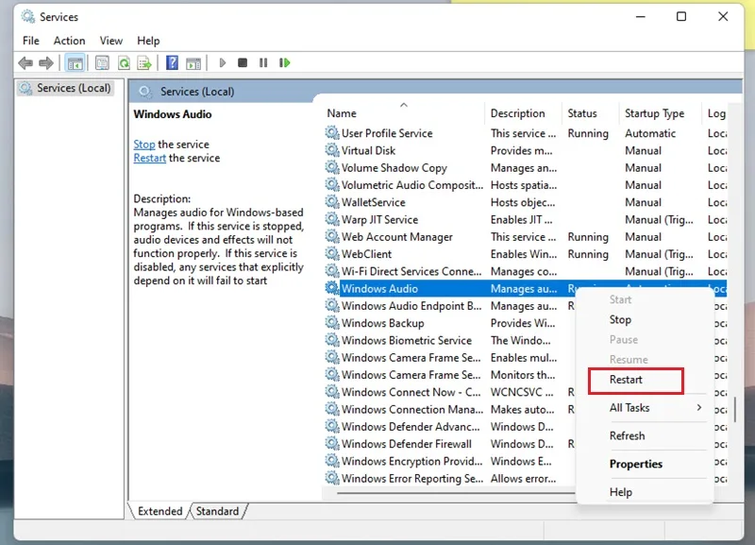Screen dimensions: 755x545
Task: Click the Refresh toolbar icon
Action: (x=124, y=62)
